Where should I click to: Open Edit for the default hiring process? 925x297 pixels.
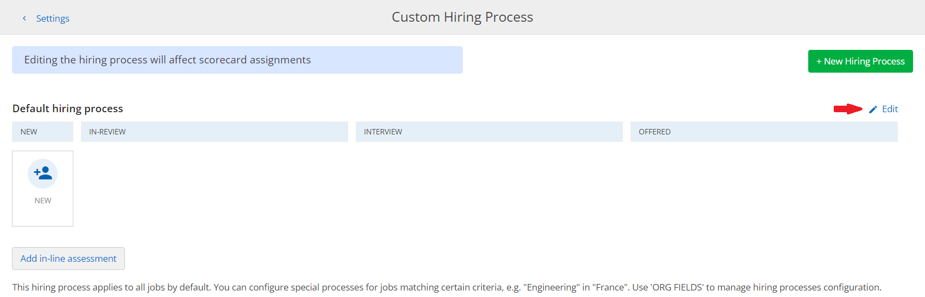[x=890, y=109]
